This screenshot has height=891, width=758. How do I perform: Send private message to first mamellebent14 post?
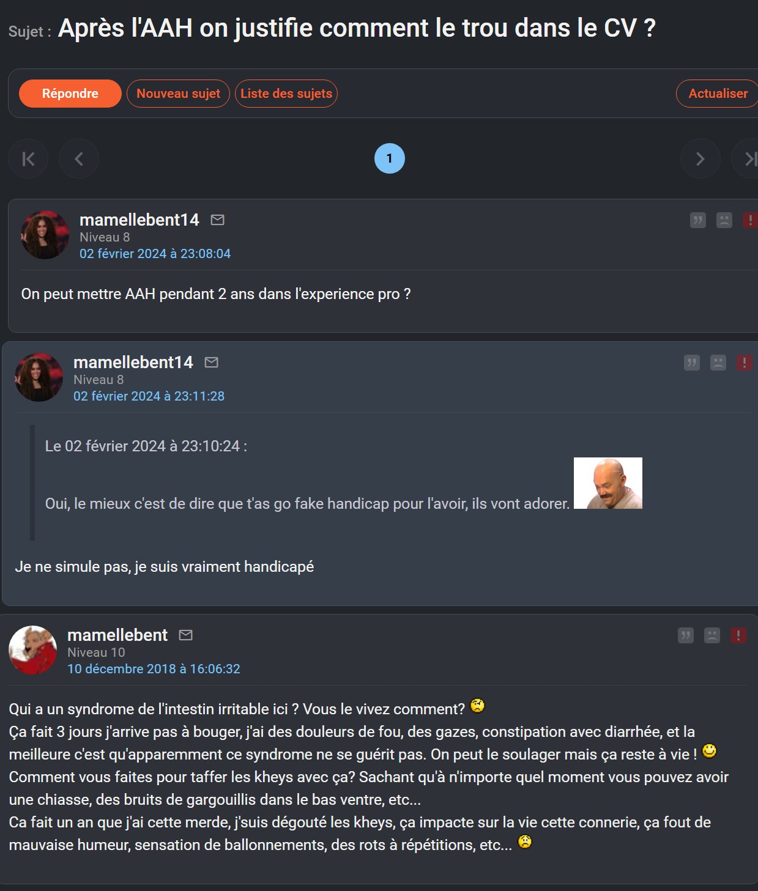[x=218, y=220]
